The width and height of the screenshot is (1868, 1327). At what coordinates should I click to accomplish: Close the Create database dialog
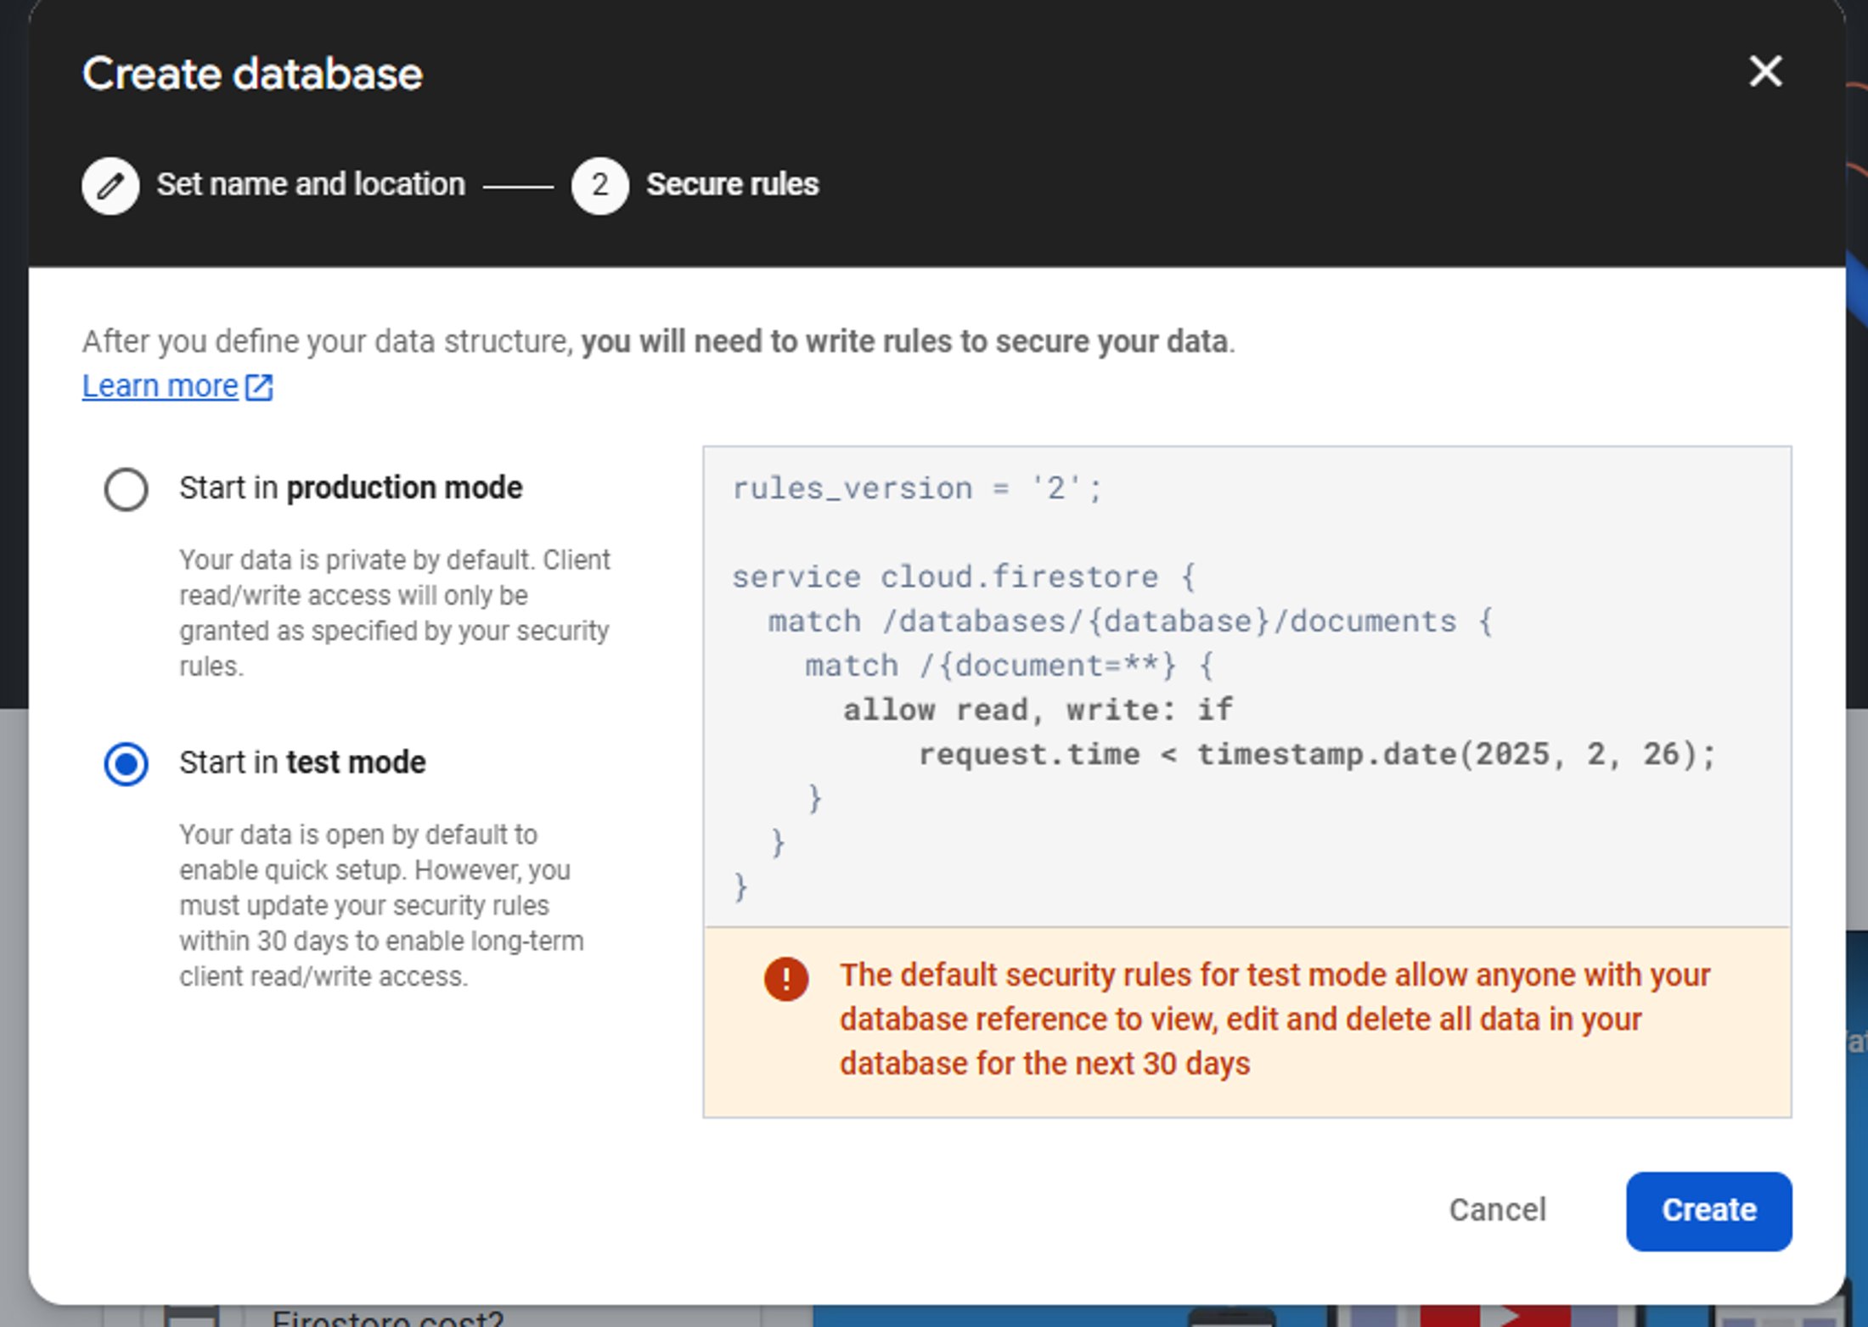1764,72
